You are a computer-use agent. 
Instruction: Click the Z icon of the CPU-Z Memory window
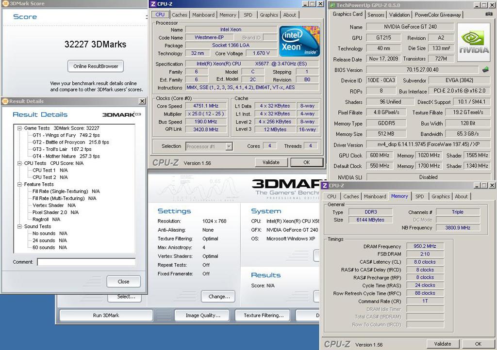325,186
